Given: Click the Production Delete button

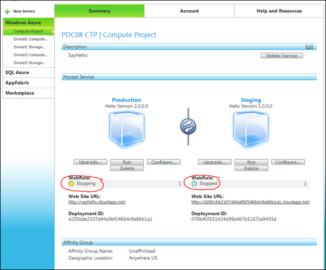Looking at the screenshot, I should click(127, 168).
